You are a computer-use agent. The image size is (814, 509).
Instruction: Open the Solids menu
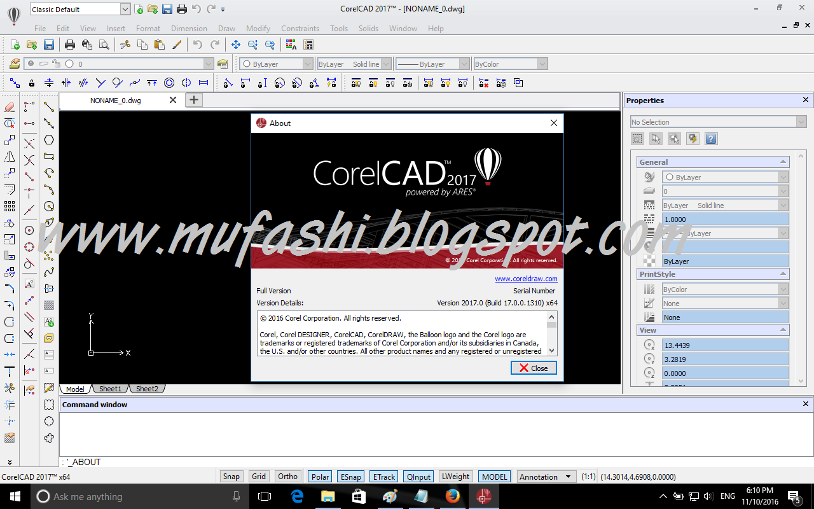click(x=368, y=29)
